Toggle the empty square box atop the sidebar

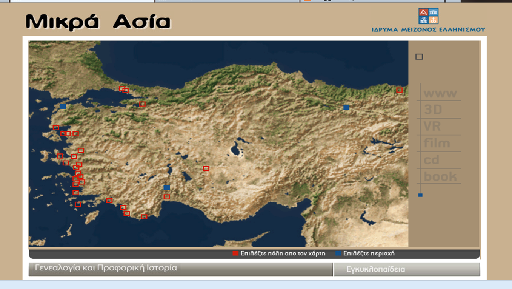(419, 57)
